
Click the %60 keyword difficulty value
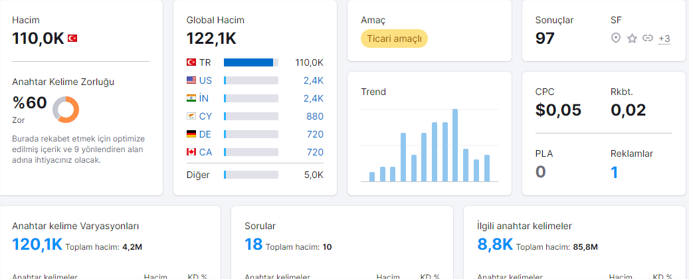coord(29,103)
